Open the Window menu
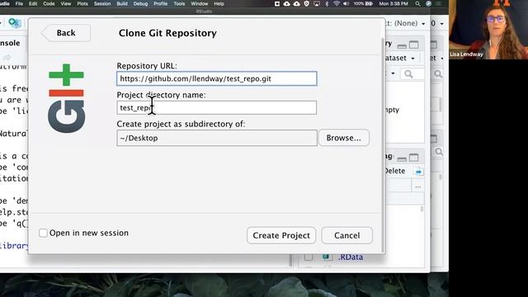This screenshot has width=528, height=297. click(x=200, y=3)
